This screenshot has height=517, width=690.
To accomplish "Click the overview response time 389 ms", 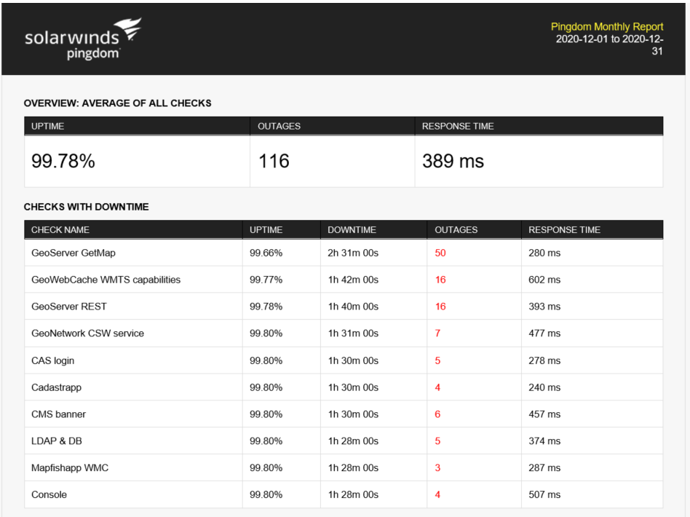I will (453, 161).
